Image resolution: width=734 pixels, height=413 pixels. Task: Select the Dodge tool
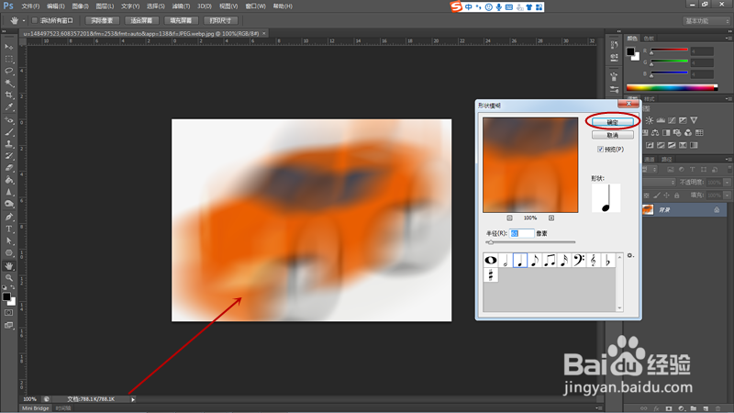click(9, 204)
